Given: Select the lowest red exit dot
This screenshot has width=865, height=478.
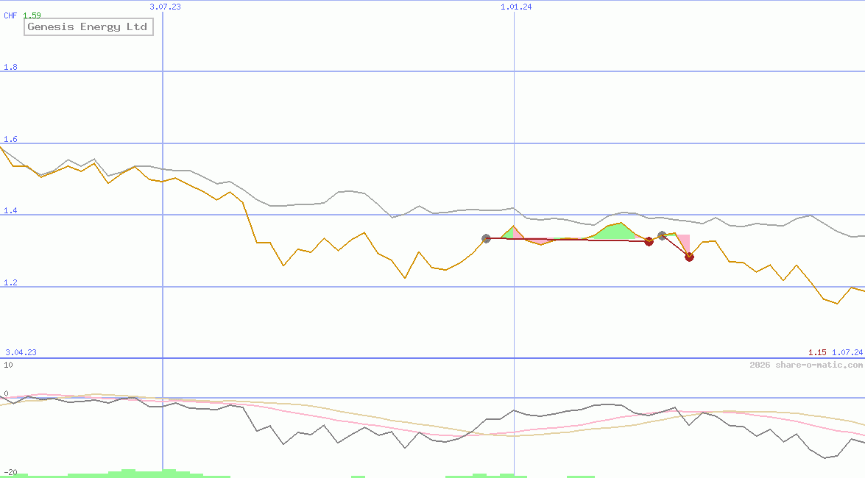Looking at the screenshot, I should click(x=689, y=257).
